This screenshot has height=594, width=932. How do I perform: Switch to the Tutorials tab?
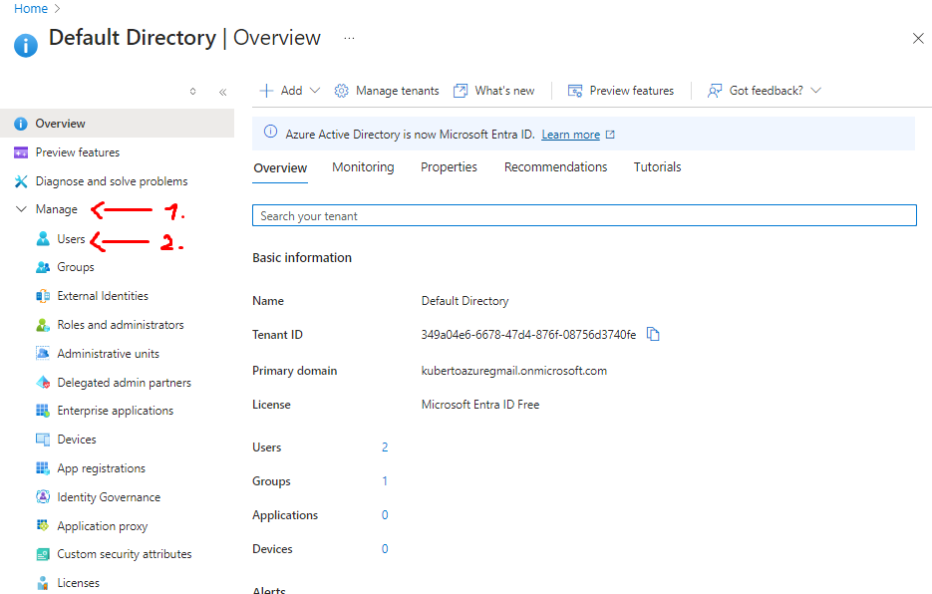tap(658, 167)
